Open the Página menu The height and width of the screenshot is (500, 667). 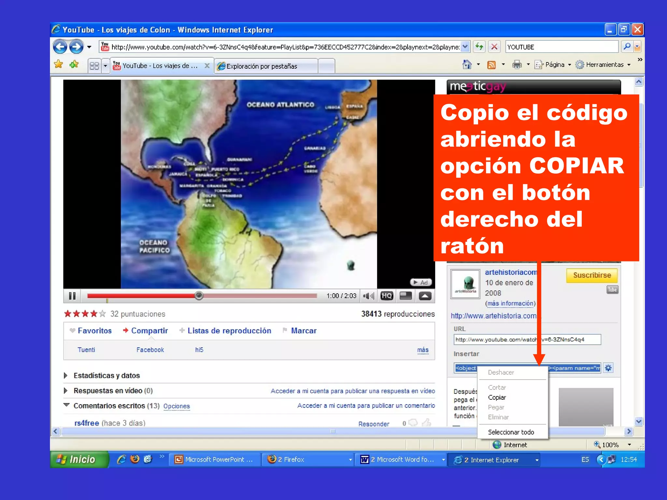click(553, 64)
